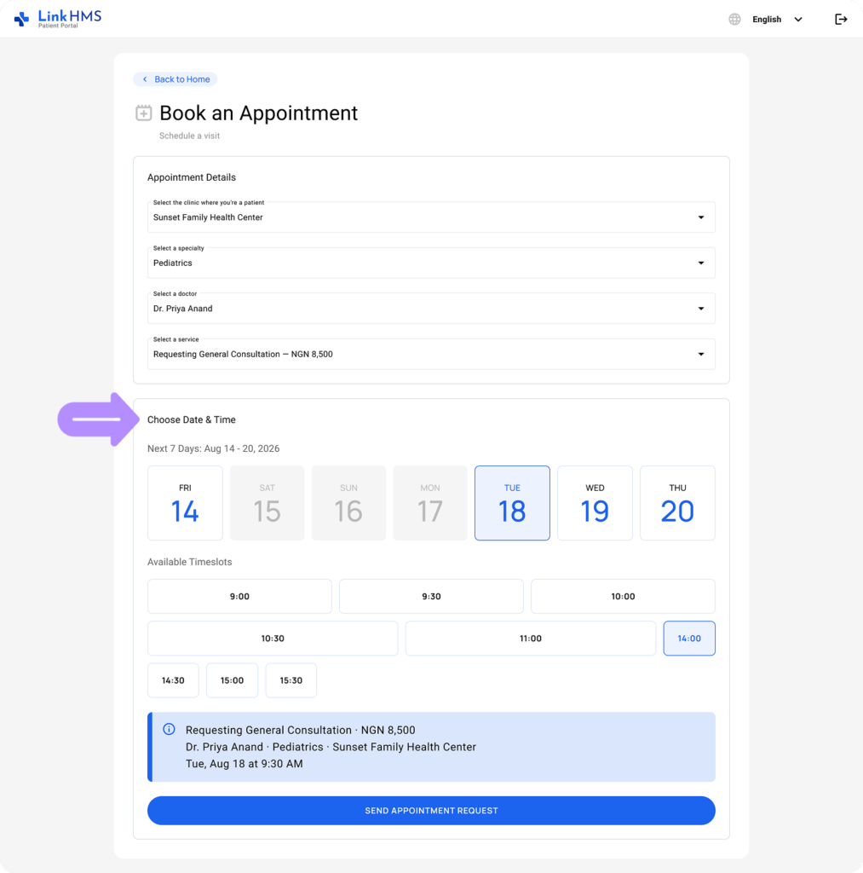Open the service selection dropdown

(x=431, y=354)
